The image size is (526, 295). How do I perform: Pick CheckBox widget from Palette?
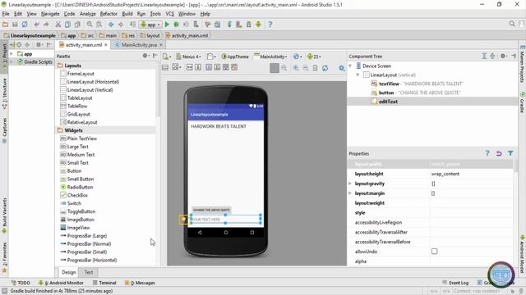(x=74, y=195)
